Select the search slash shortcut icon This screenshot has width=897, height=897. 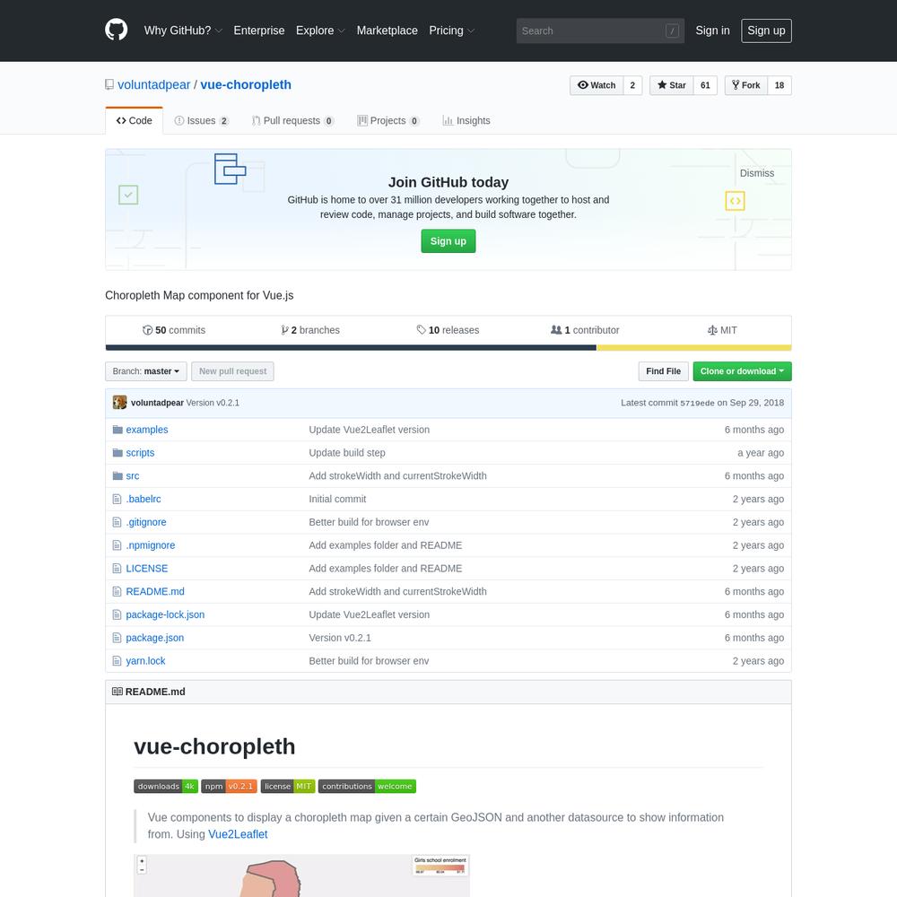[672, 30]
